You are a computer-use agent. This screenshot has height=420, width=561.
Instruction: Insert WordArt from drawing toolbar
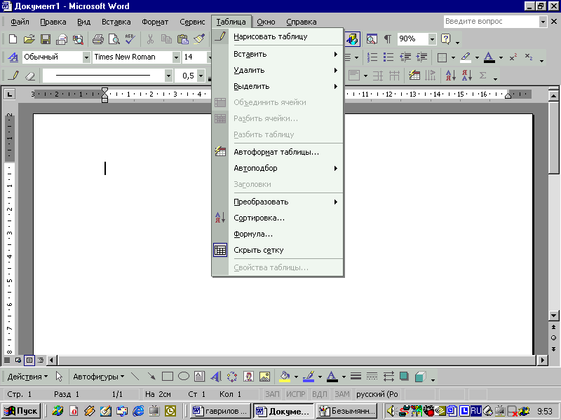216,377
